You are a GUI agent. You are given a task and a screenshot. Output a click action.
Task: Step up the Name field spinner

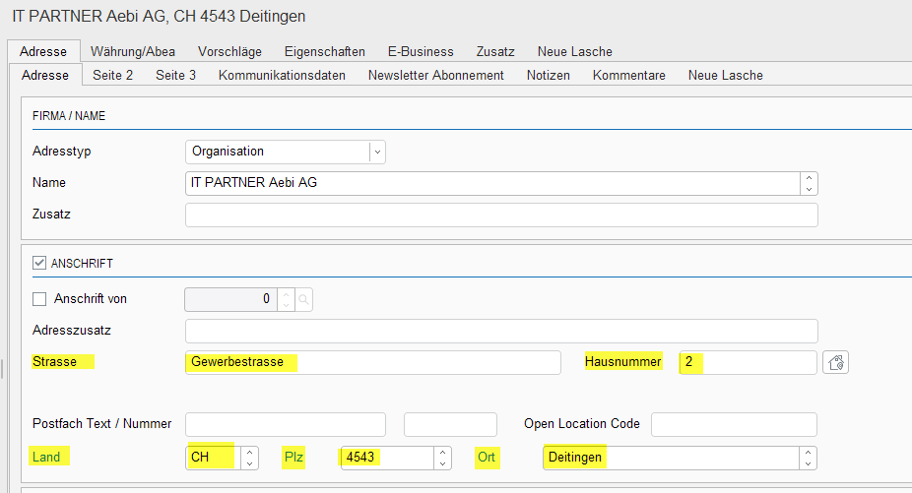click(x=809, y=178)
